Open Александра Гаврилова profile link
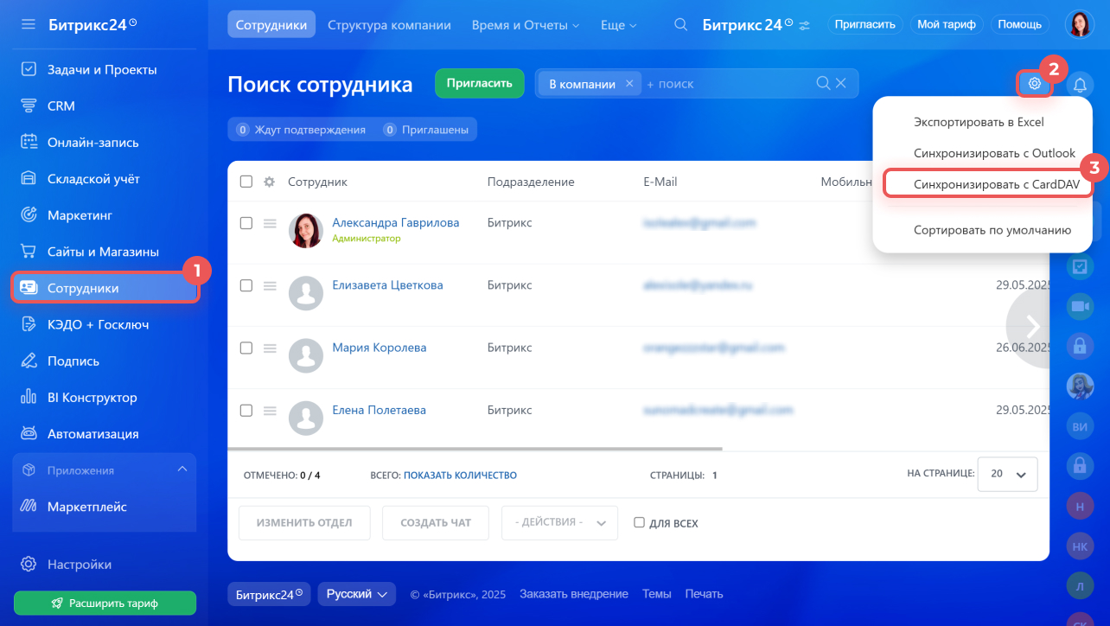Viewport: 1110px width, 626px height. click(396, 222)
